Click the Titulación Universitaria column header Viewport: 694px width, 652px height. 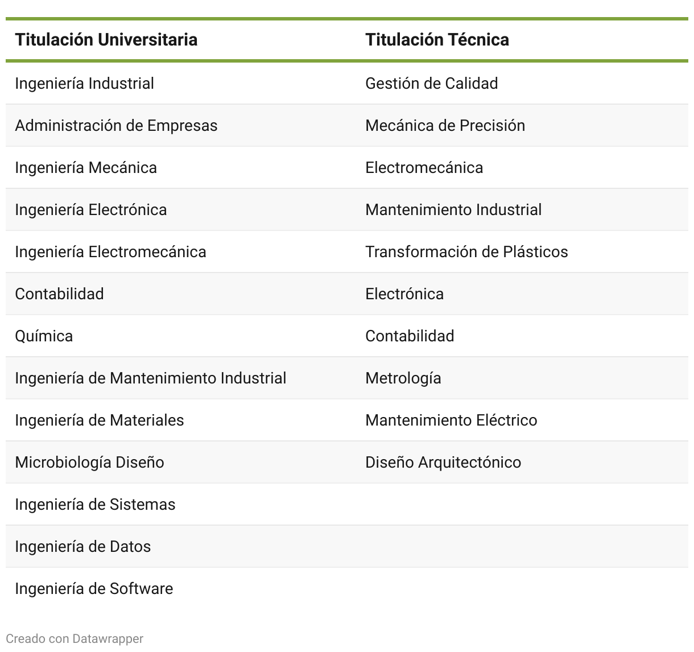tap(106, 40)
